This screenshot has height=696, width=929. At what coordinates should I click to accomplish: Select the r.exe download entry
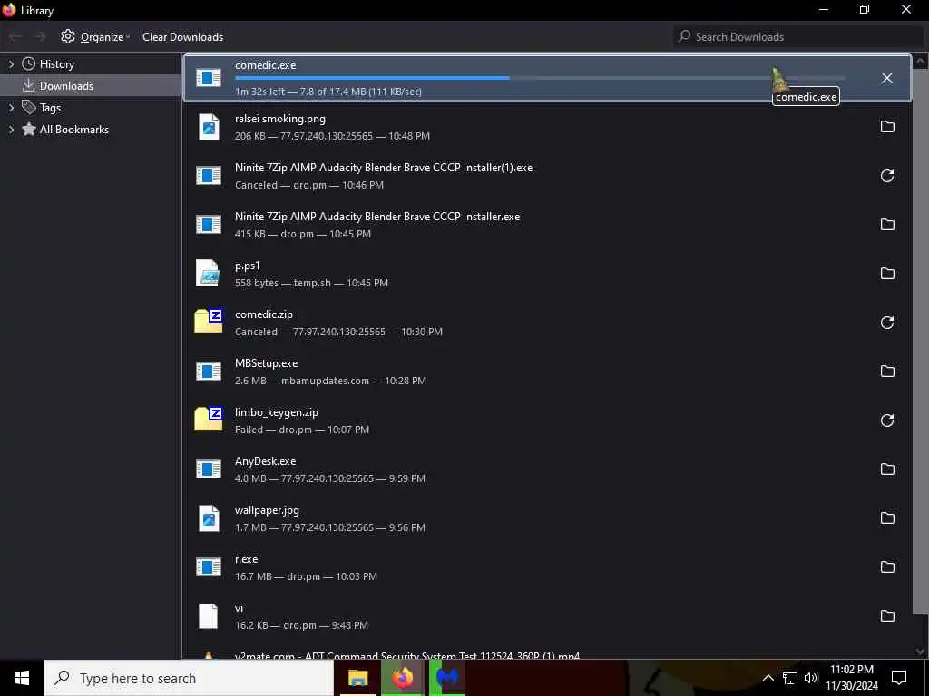point(547,567)
